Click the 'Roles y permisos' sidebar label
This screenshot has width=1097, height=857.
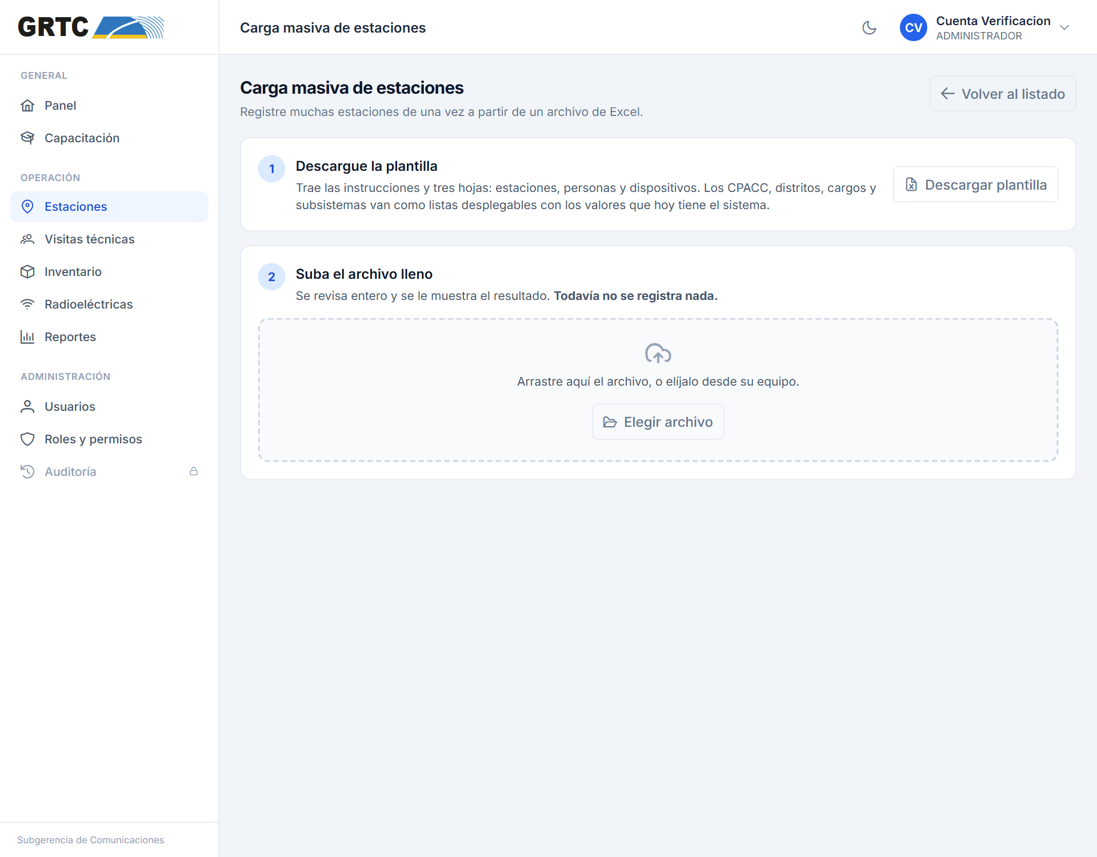[93, 439]
